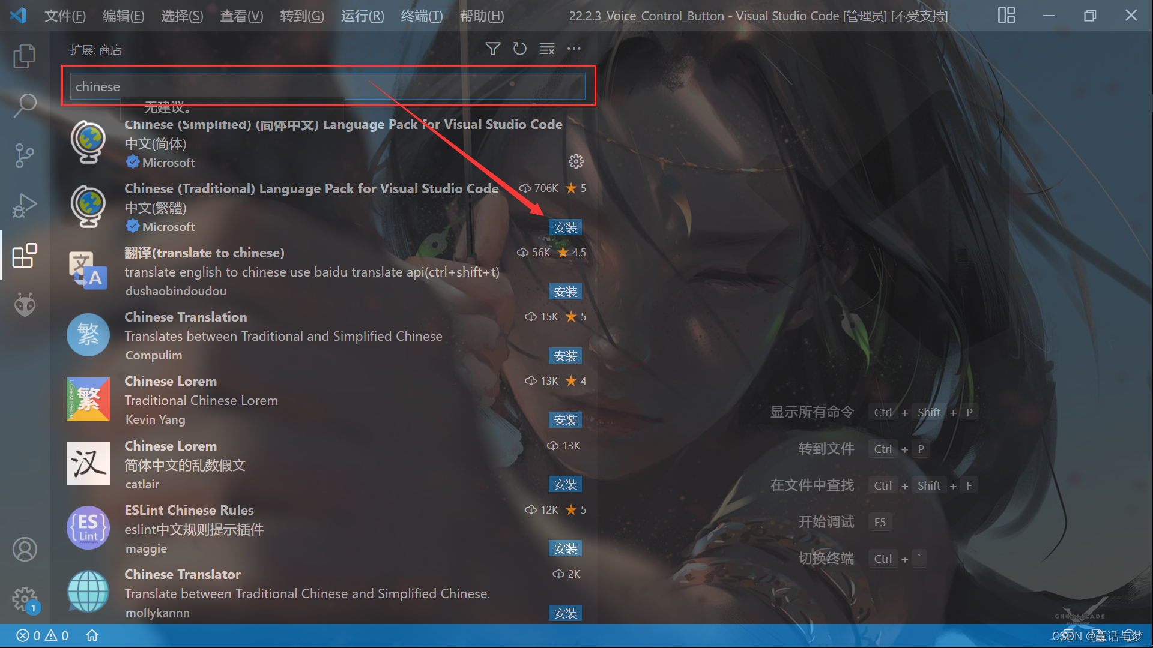Install Chinese (Traditional) Language Pack
Image resolution: width=1153 pixels, height=648 pixels.
point(565,227)
